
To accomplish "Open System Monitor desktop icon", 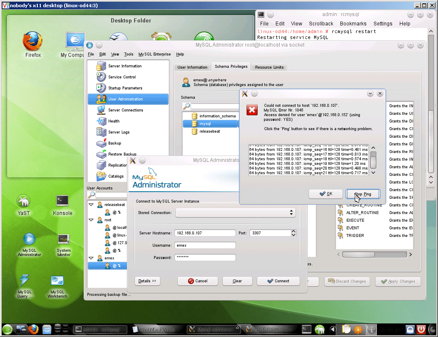I will [x=64, y=245].
